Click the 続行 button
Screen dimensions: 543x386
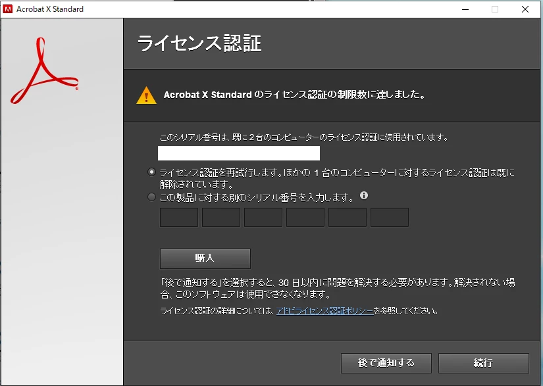tap(484, 363)
